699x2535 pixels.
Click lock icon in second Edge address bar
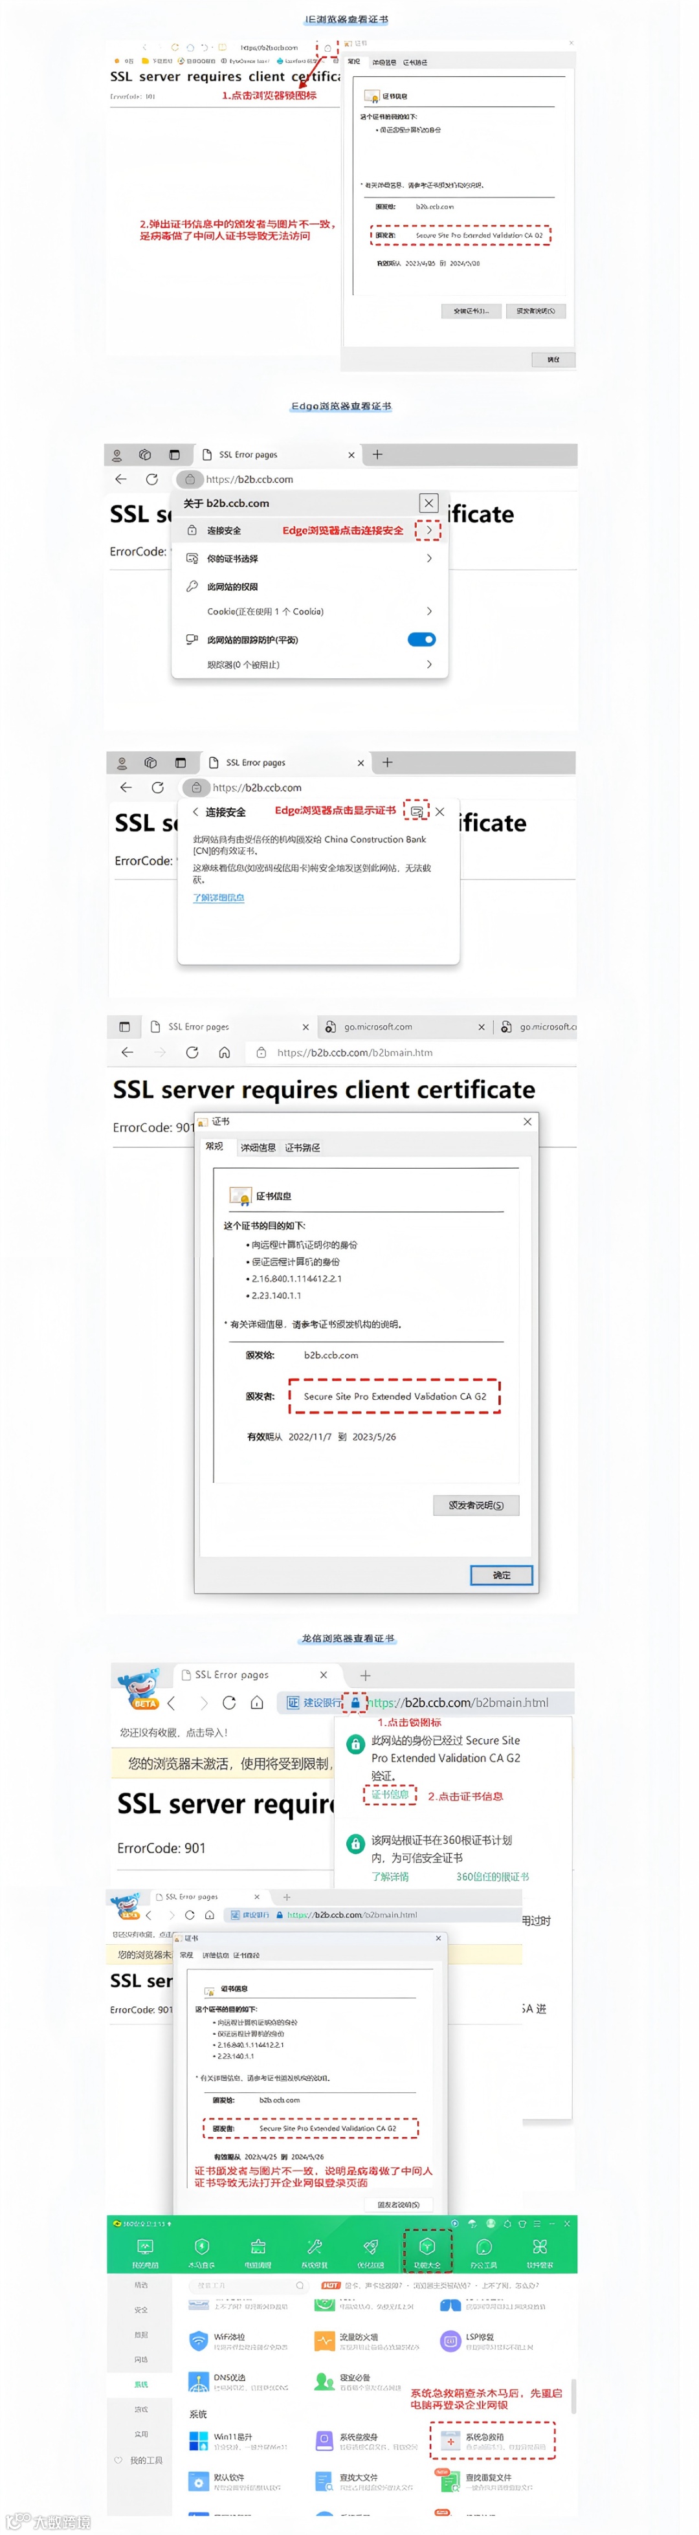[196, 787]
